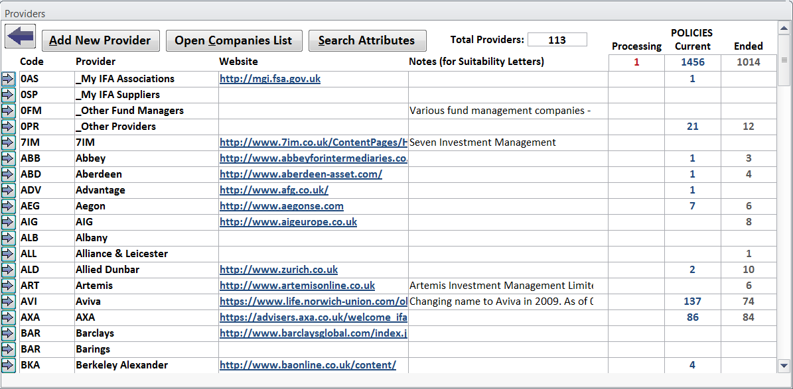Screen dimensions: 793x389
Task: Visit the aberdeen-asset.com link
Action: [x=301, y=174]
